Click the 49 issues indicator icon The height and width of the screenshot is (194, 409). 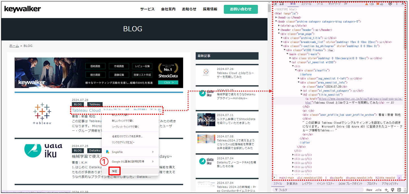[377, 4]
